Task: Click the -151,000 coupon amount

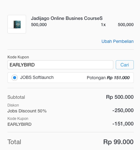Action: click(x=123, y=124)
